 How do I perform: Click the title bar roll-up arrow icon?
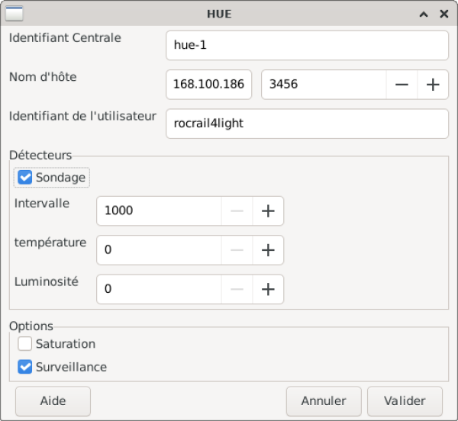[423, 14]
